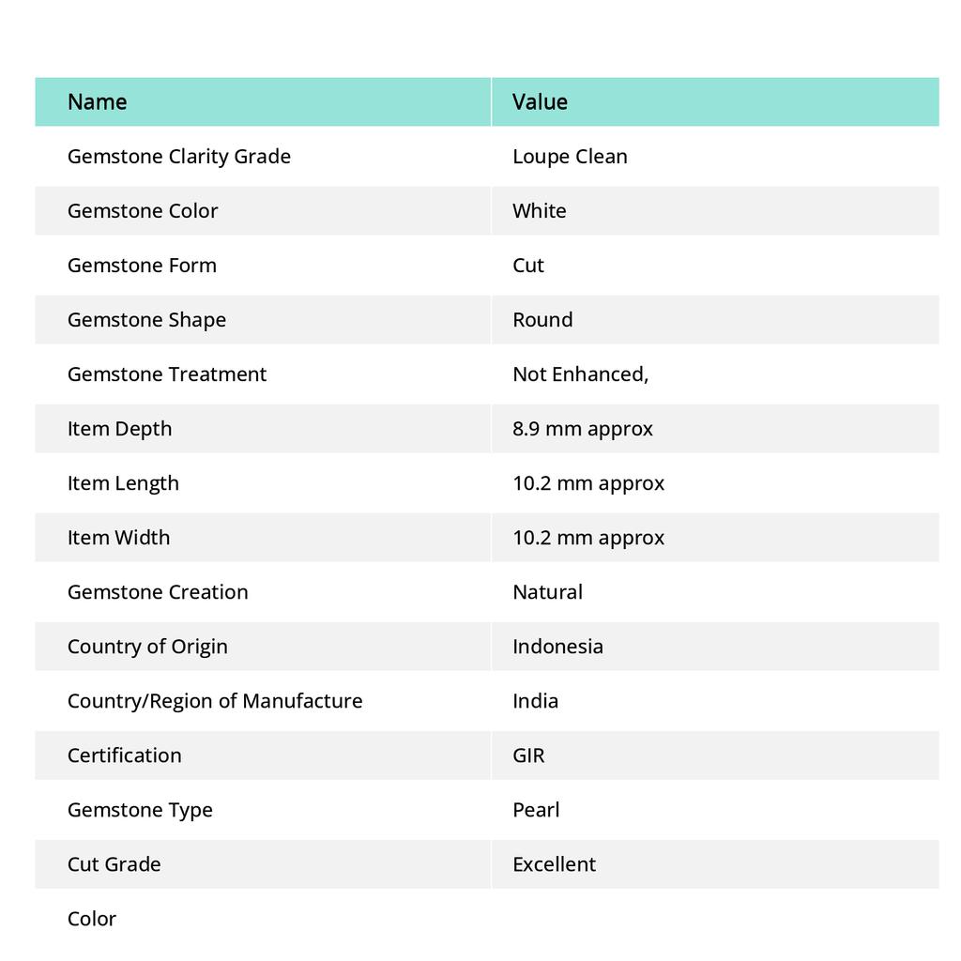Viewport: 961px width, 961px height.
Task: Click the Gemstone Treatment label
Action: [167, 374]
